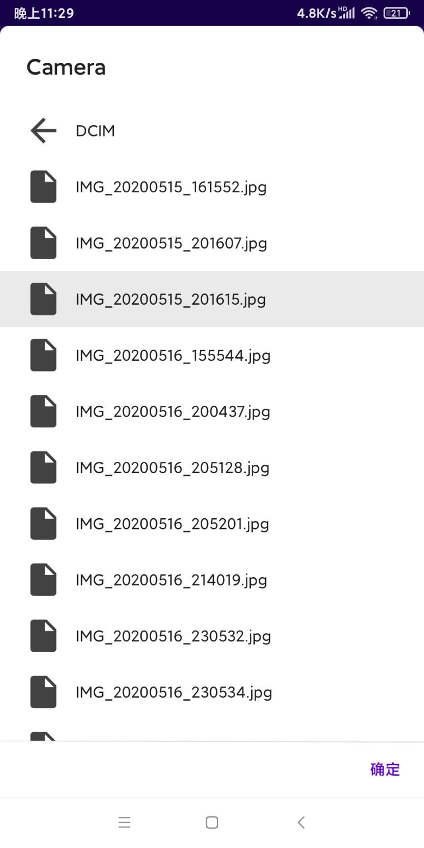
Task: Tap the back arrow next to DCIM
Action: [x=44, y=131]
